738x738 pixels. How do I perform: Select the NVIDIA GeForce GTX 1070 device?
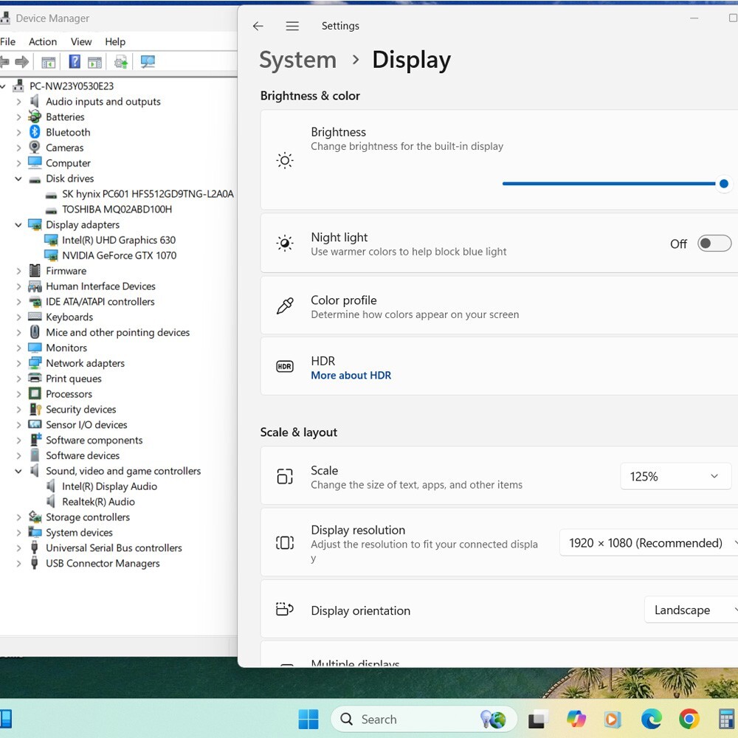[119, 255]
